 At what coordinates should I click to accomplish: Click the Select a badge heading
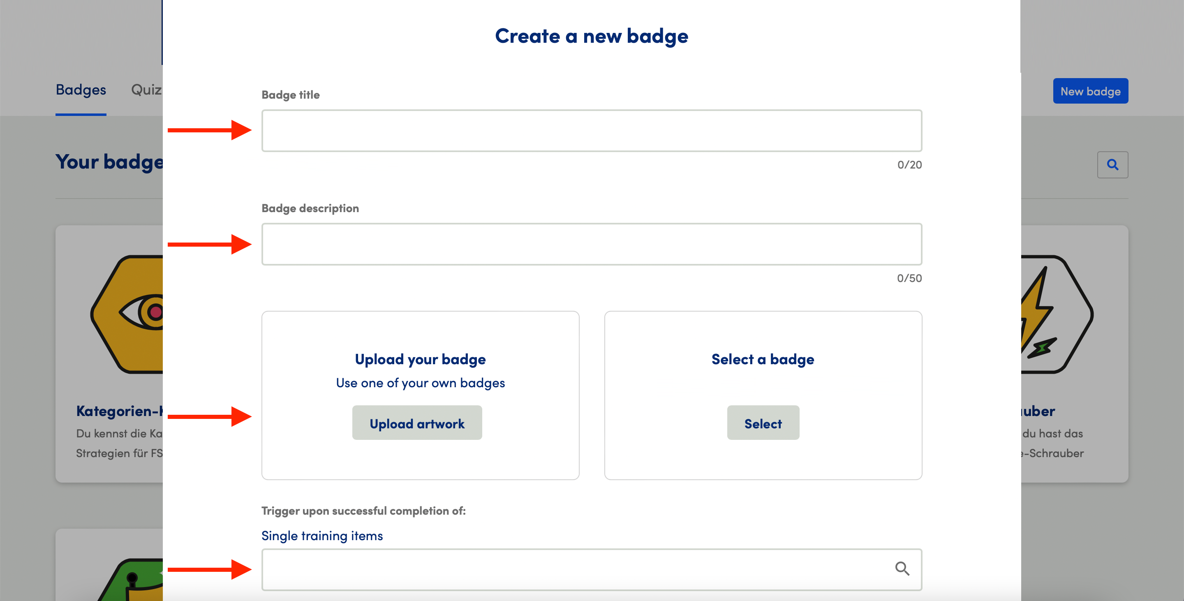(x=763, y=359)
